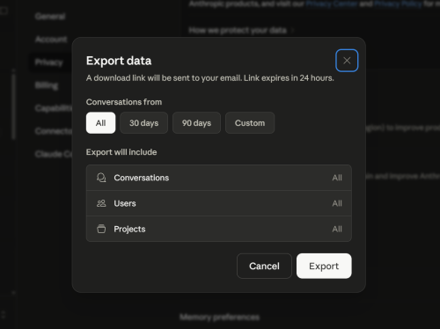The image size is (440, 329).
Task: Select the All conversations range
Action: [100, 123]
